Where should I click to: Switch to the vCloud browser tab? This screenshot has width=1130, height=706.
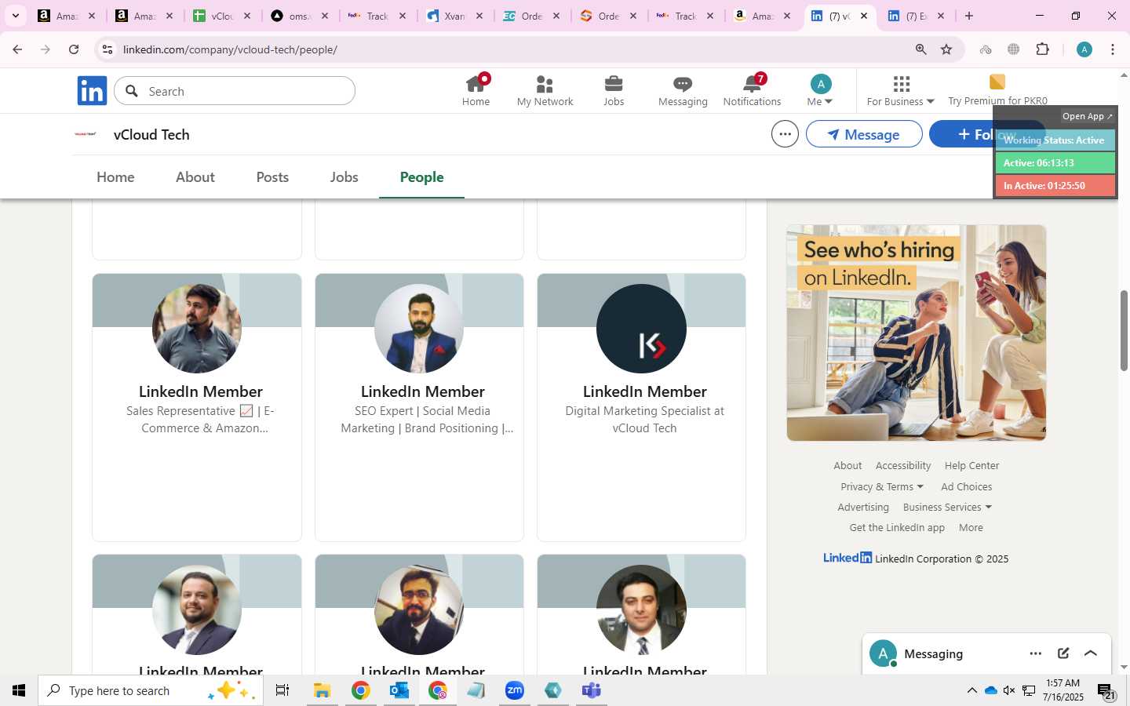[x=222, y=16]
